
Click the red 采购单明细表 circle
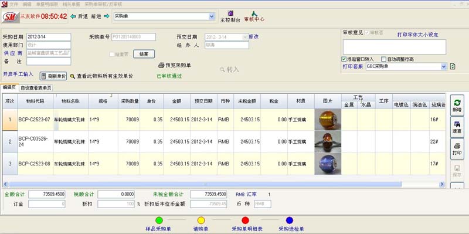[x=245, y=221]
